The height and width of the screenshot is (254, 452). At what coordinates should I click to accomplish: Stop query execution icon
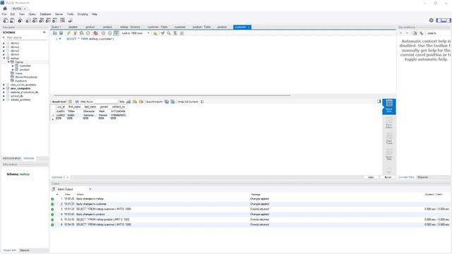(88, 33)
